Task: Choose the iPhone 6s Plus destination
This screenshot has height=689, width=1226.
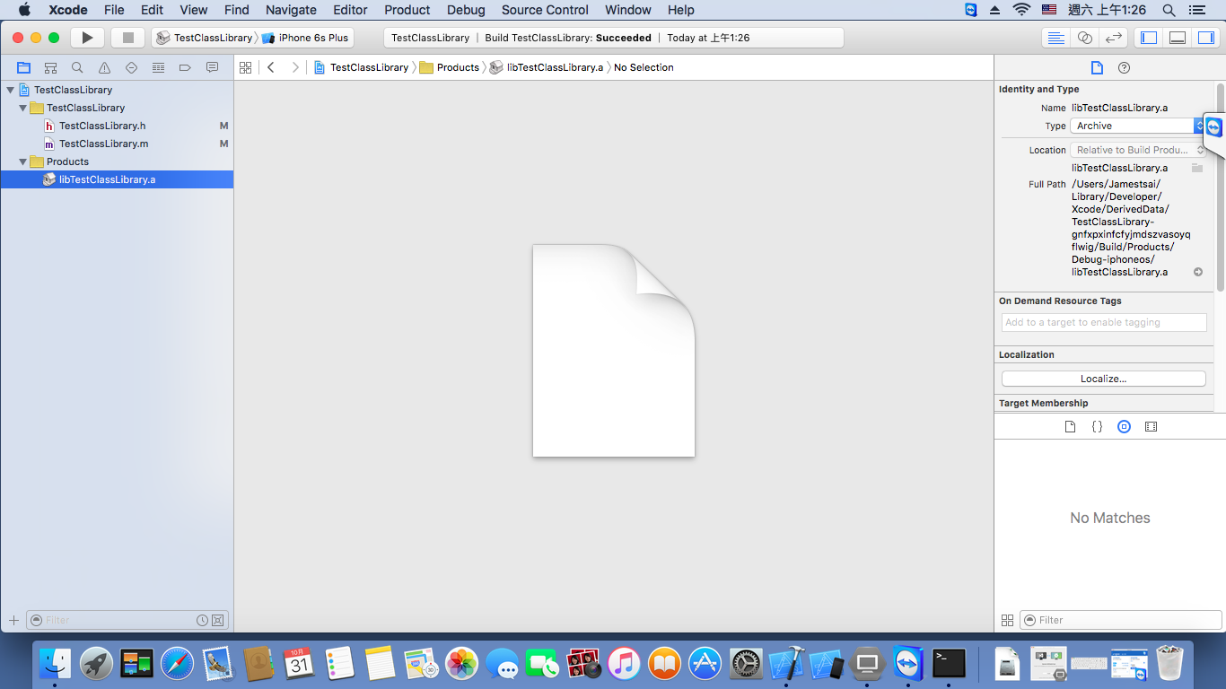Action: [306, 38]
